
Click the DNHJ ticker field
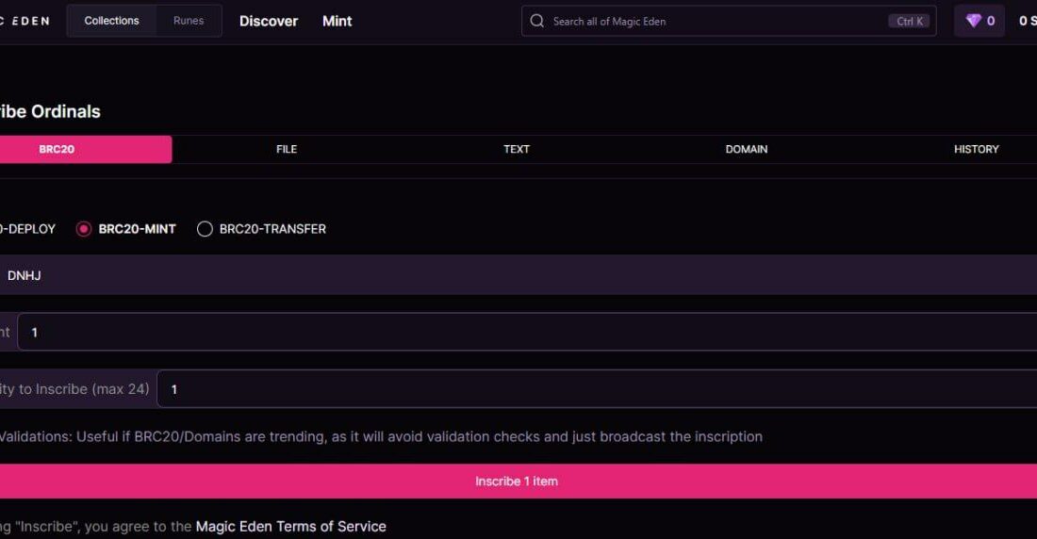(518, 275)
